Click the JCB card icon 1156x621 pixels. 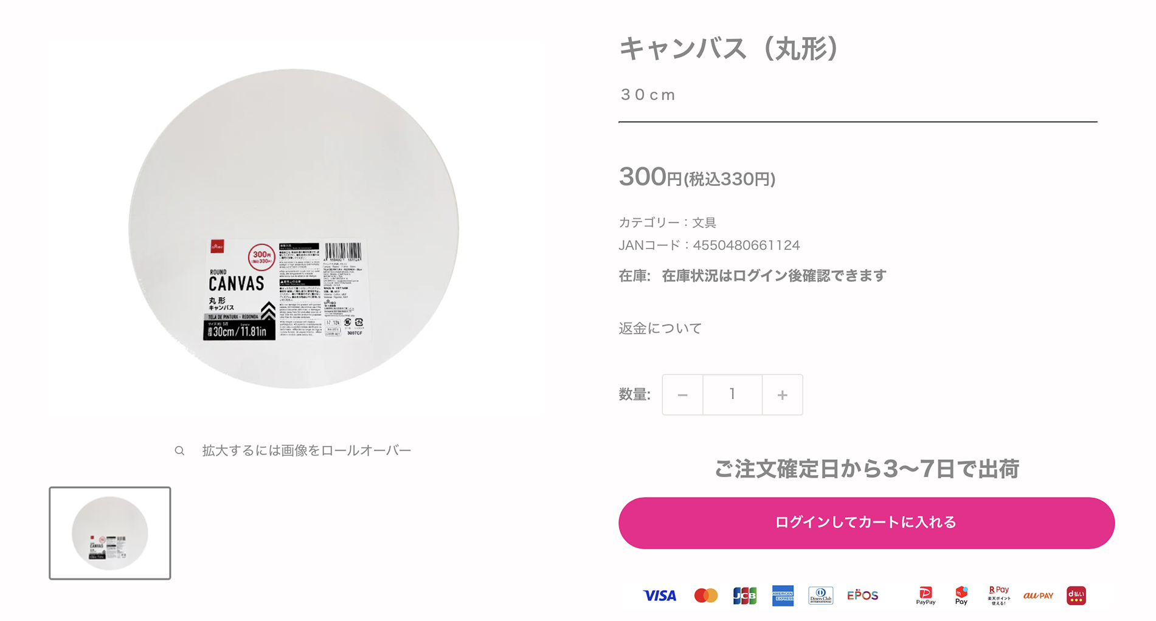point(744,595)
